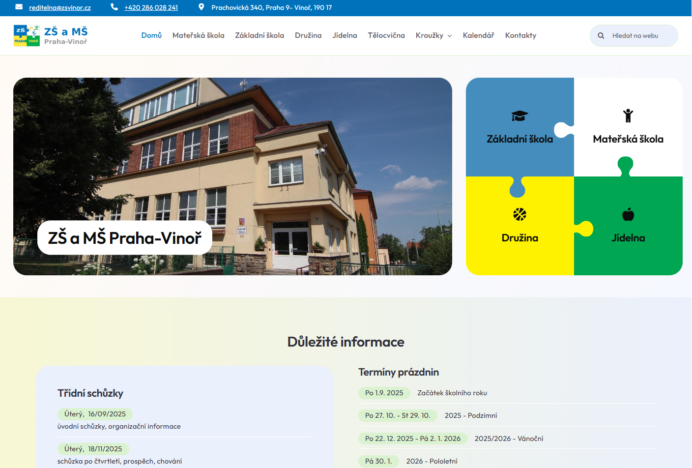The image size is (692, 468).
Task: Click the map pin location icon
Action: pyautogui.click(x=201, y=7)
